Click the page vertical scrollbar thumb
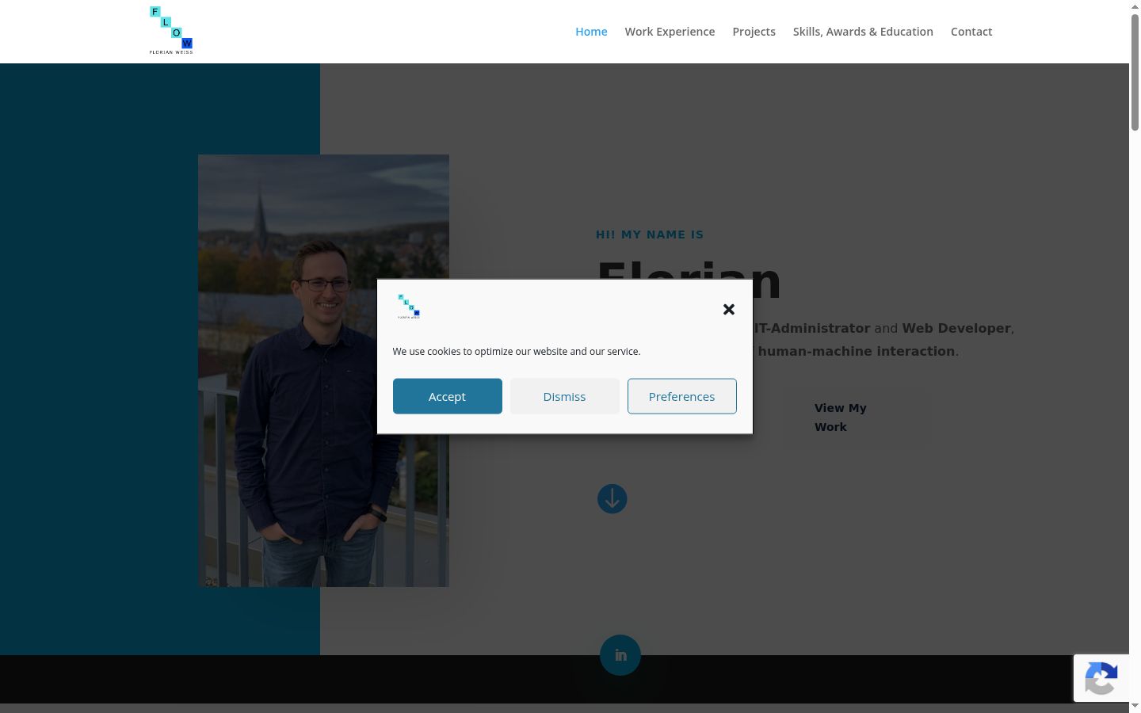Image resolution: width=1141 pixels, height=713 pixels. (1135, 71)
